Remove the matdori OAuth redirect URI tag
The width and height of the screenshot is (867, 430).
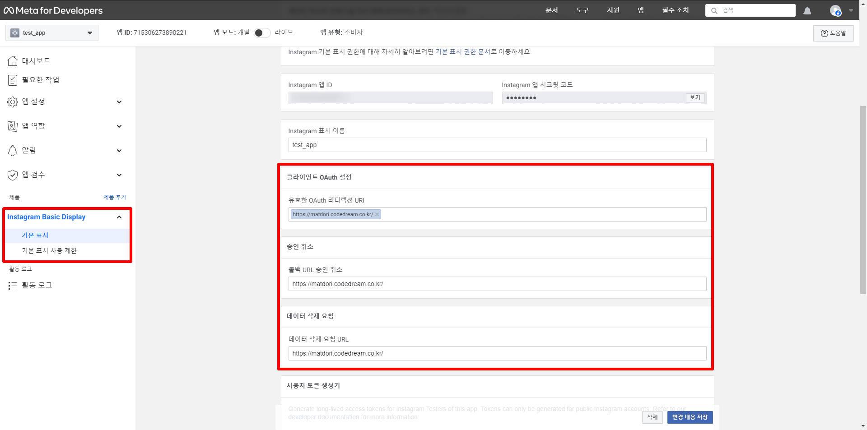377,214
